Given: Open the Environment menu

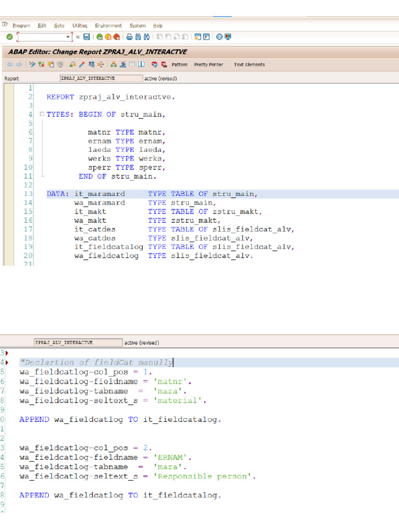Looking at the screenshot, I should (x=108, y=25).
